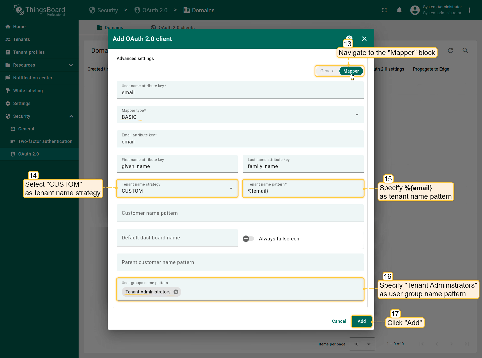The width and height of the screenshot is (482, 358).
Task: Click the Cancel button
Action: pyautogui.click(x=339, y=321)
